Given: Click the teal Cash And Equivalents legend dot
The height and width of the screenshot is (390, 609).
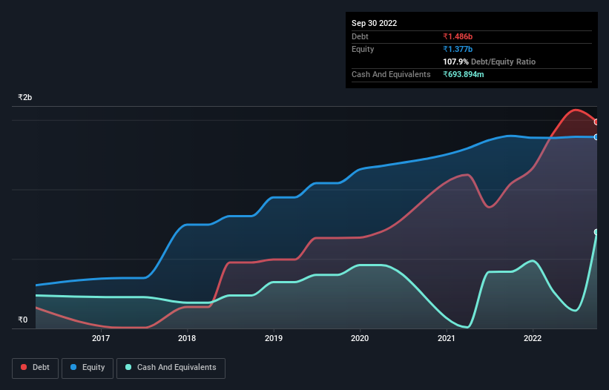Looking at the screenshot, I should click(128, 367).
